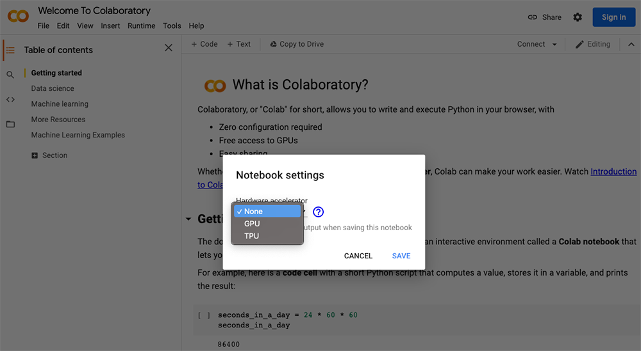The height and width of the screenshot is (351, 641).
Task: Select None in accelerator list
Action: pyautogui.click(x=267, y=211)
